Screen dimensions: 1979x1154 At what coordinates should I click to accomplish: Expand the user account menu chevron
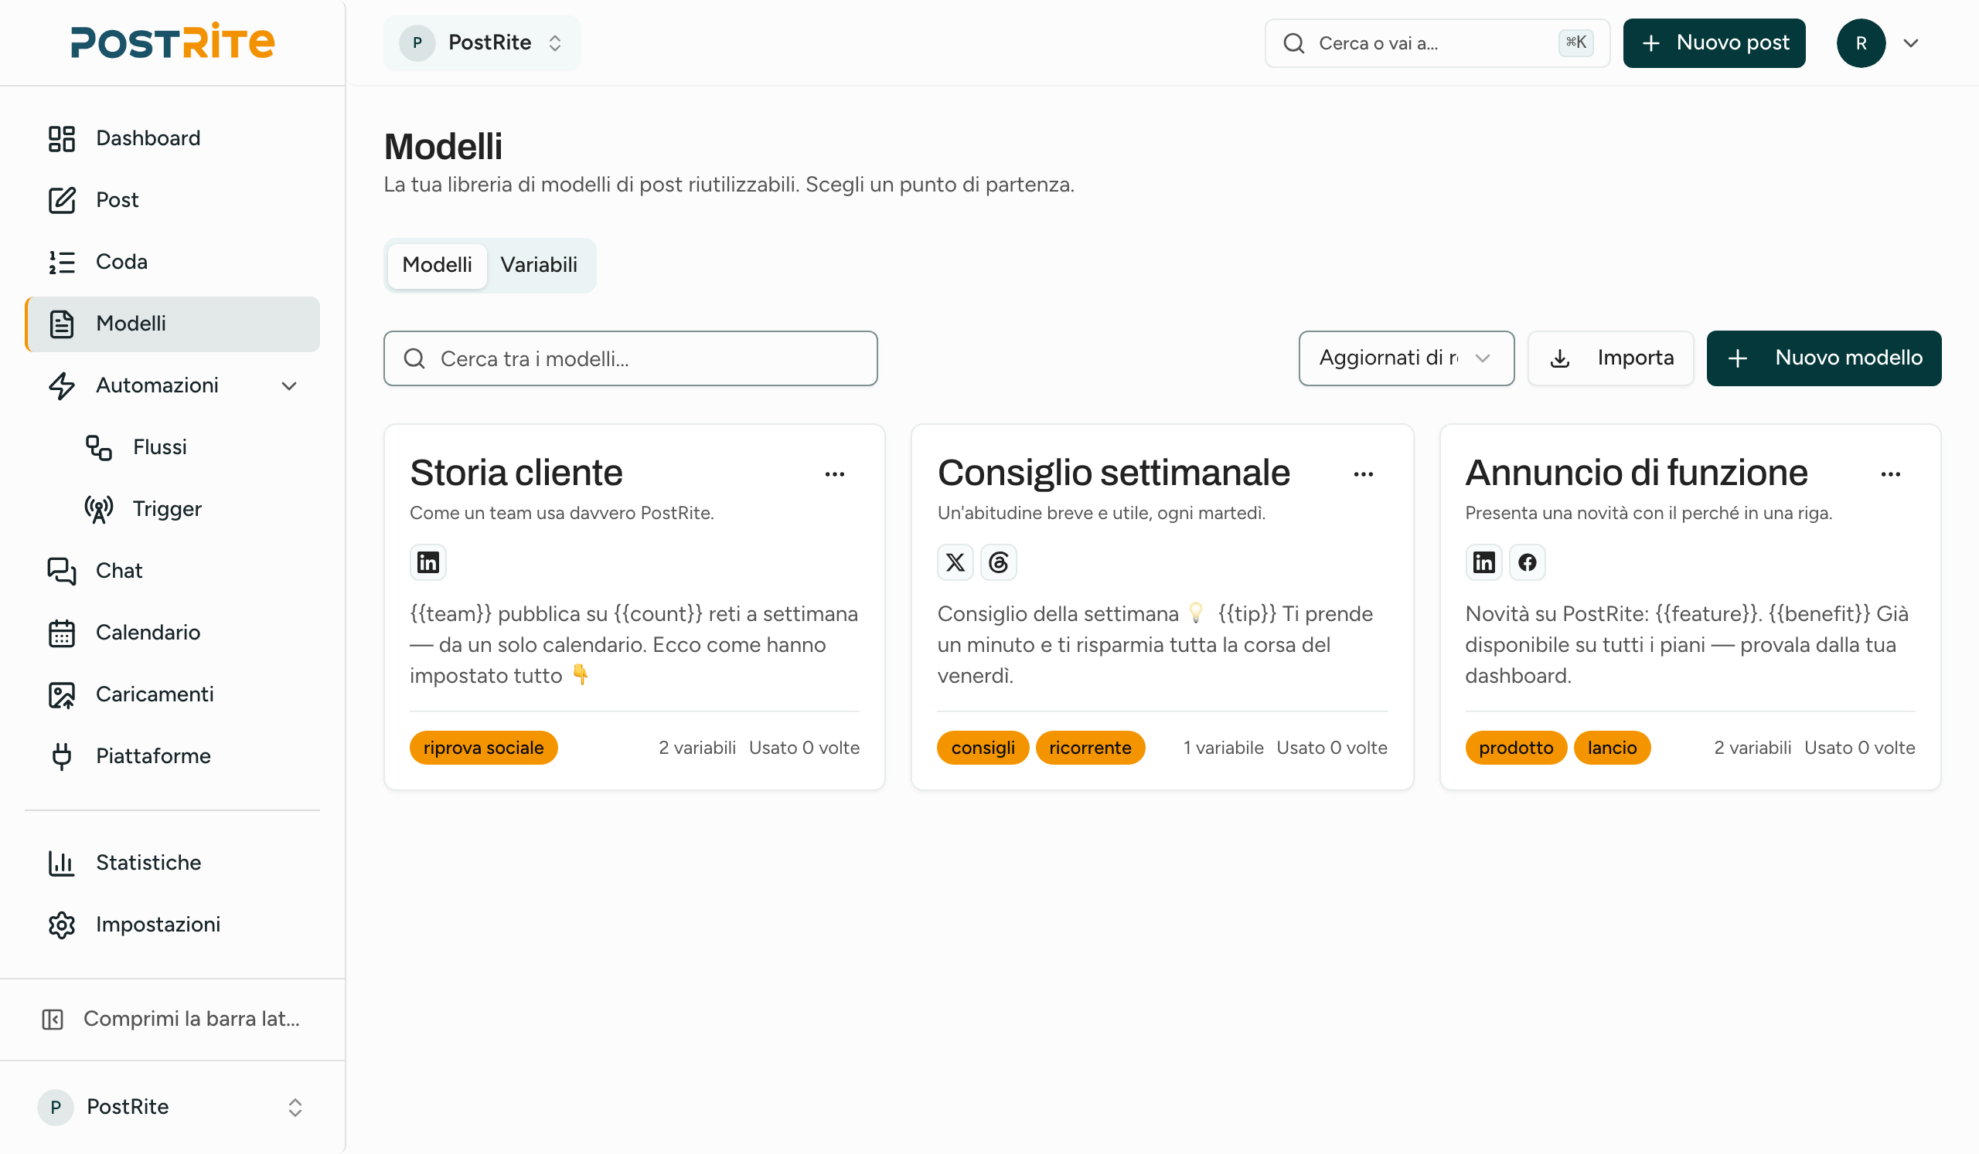coord(1912,43)
